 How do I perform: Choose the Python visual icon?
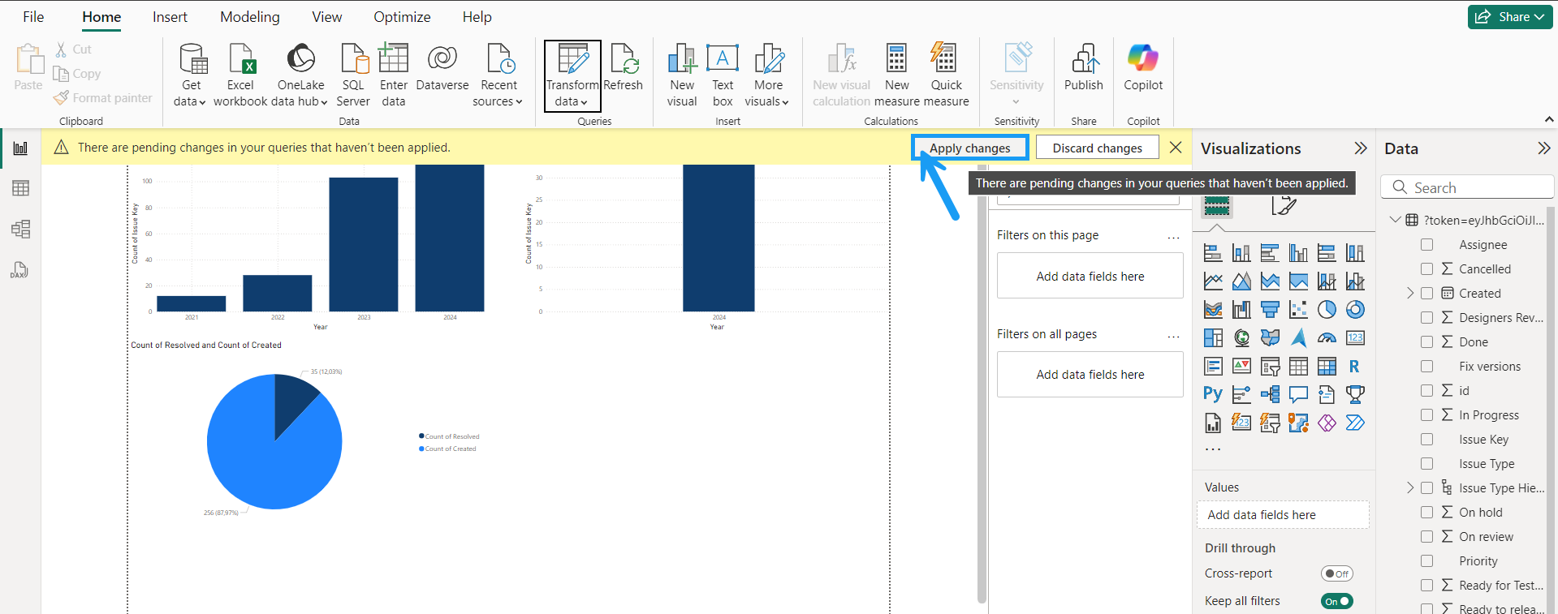pyautogui.click(x=1212, y=394)
